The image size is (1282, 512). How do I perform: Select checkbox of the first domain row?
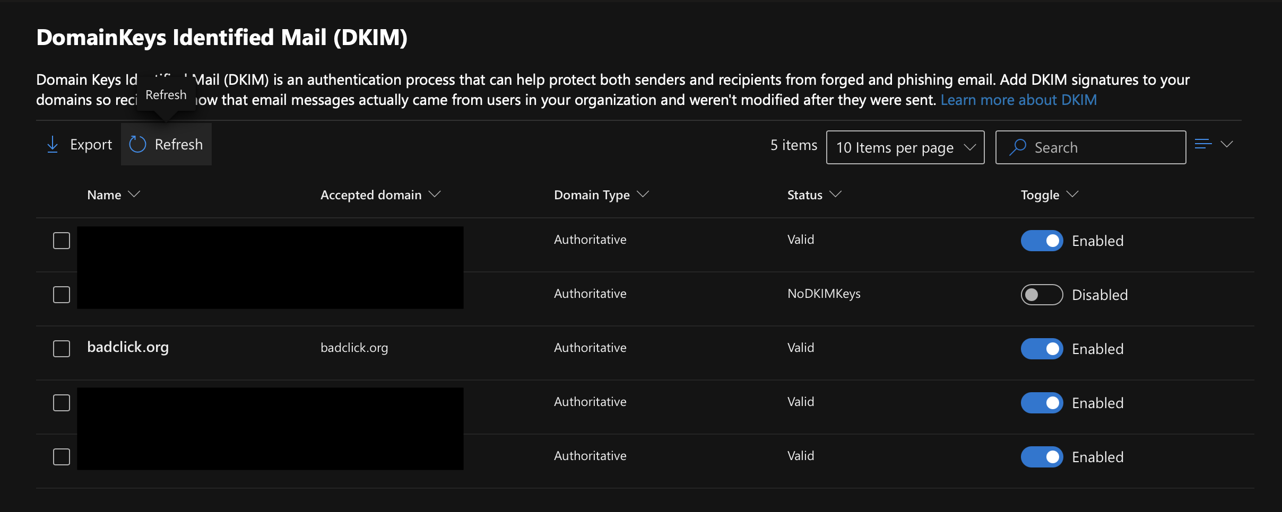(62, 241)
